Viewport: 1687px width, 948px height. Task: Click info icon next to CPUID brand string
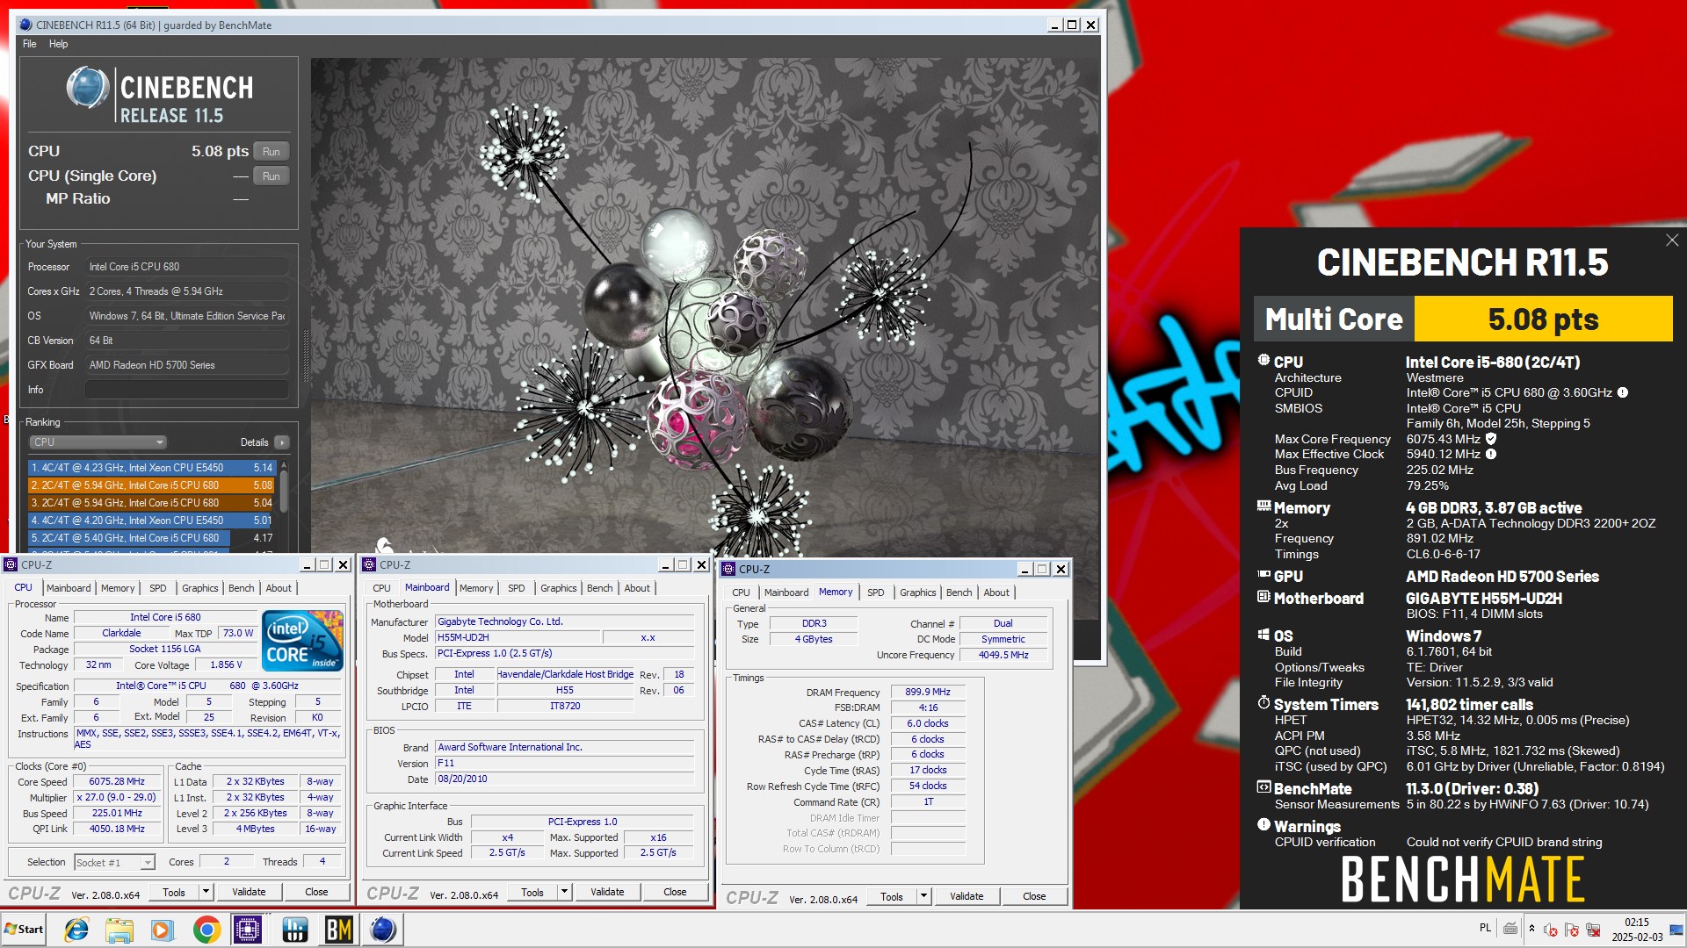click(x=1623, y=392)
